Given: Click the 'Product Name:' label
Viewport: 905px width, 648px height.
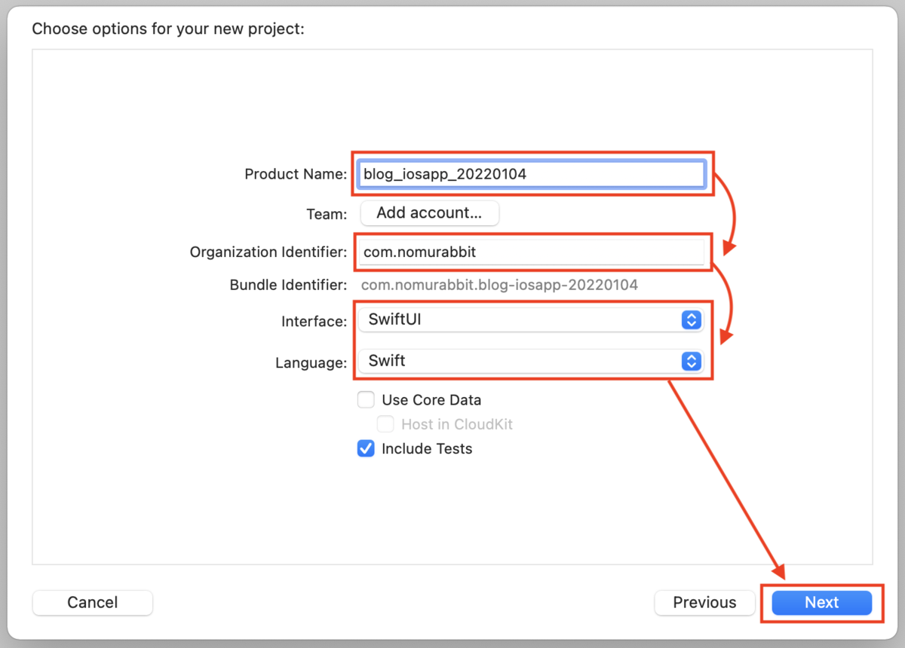Looking at the screenshot, I should tap(295, 175).
